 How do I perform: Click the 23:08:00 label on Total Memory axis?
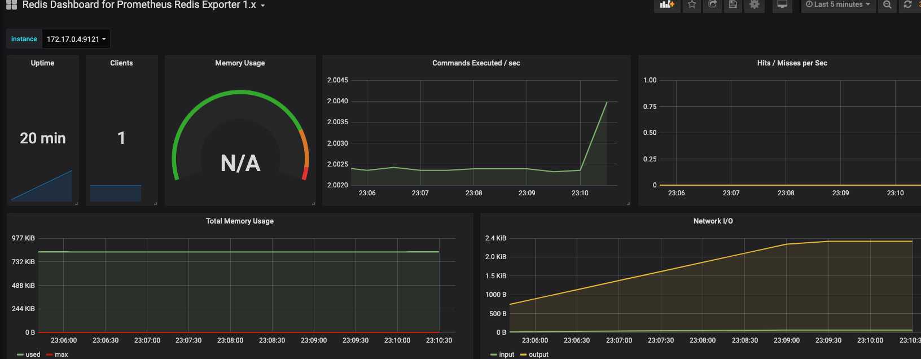[230, 340]
